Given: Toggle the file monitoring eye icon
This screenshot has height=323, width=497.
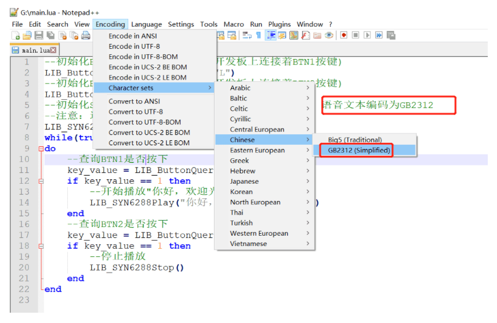Looking at the screenshot, I should pos(329,35).
